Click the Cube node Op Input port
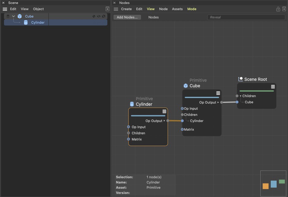This screenshot has width=288, height=197. point(182,108)
